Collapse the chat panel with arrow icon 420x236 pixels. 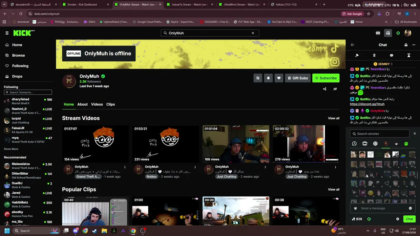click(352, 45)
